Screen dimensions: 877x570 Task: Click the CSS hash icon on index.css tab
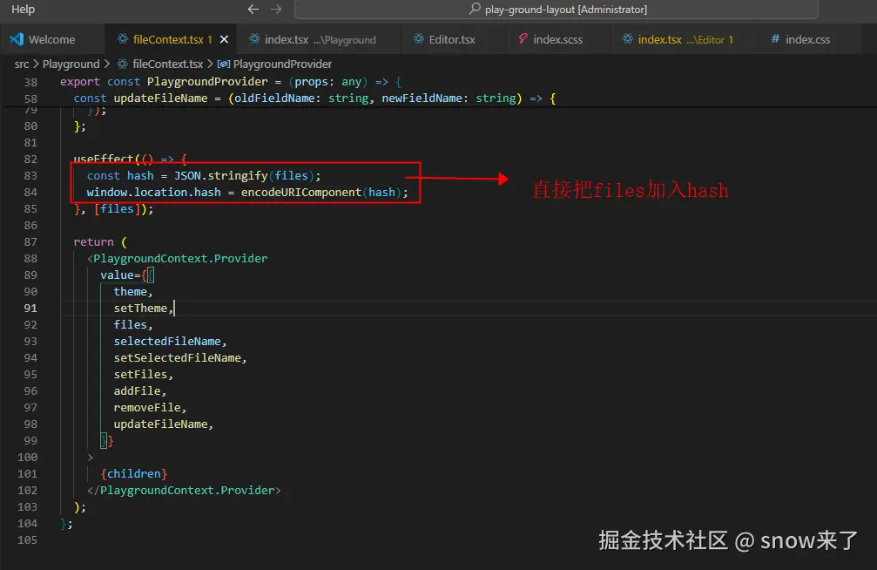775,38
